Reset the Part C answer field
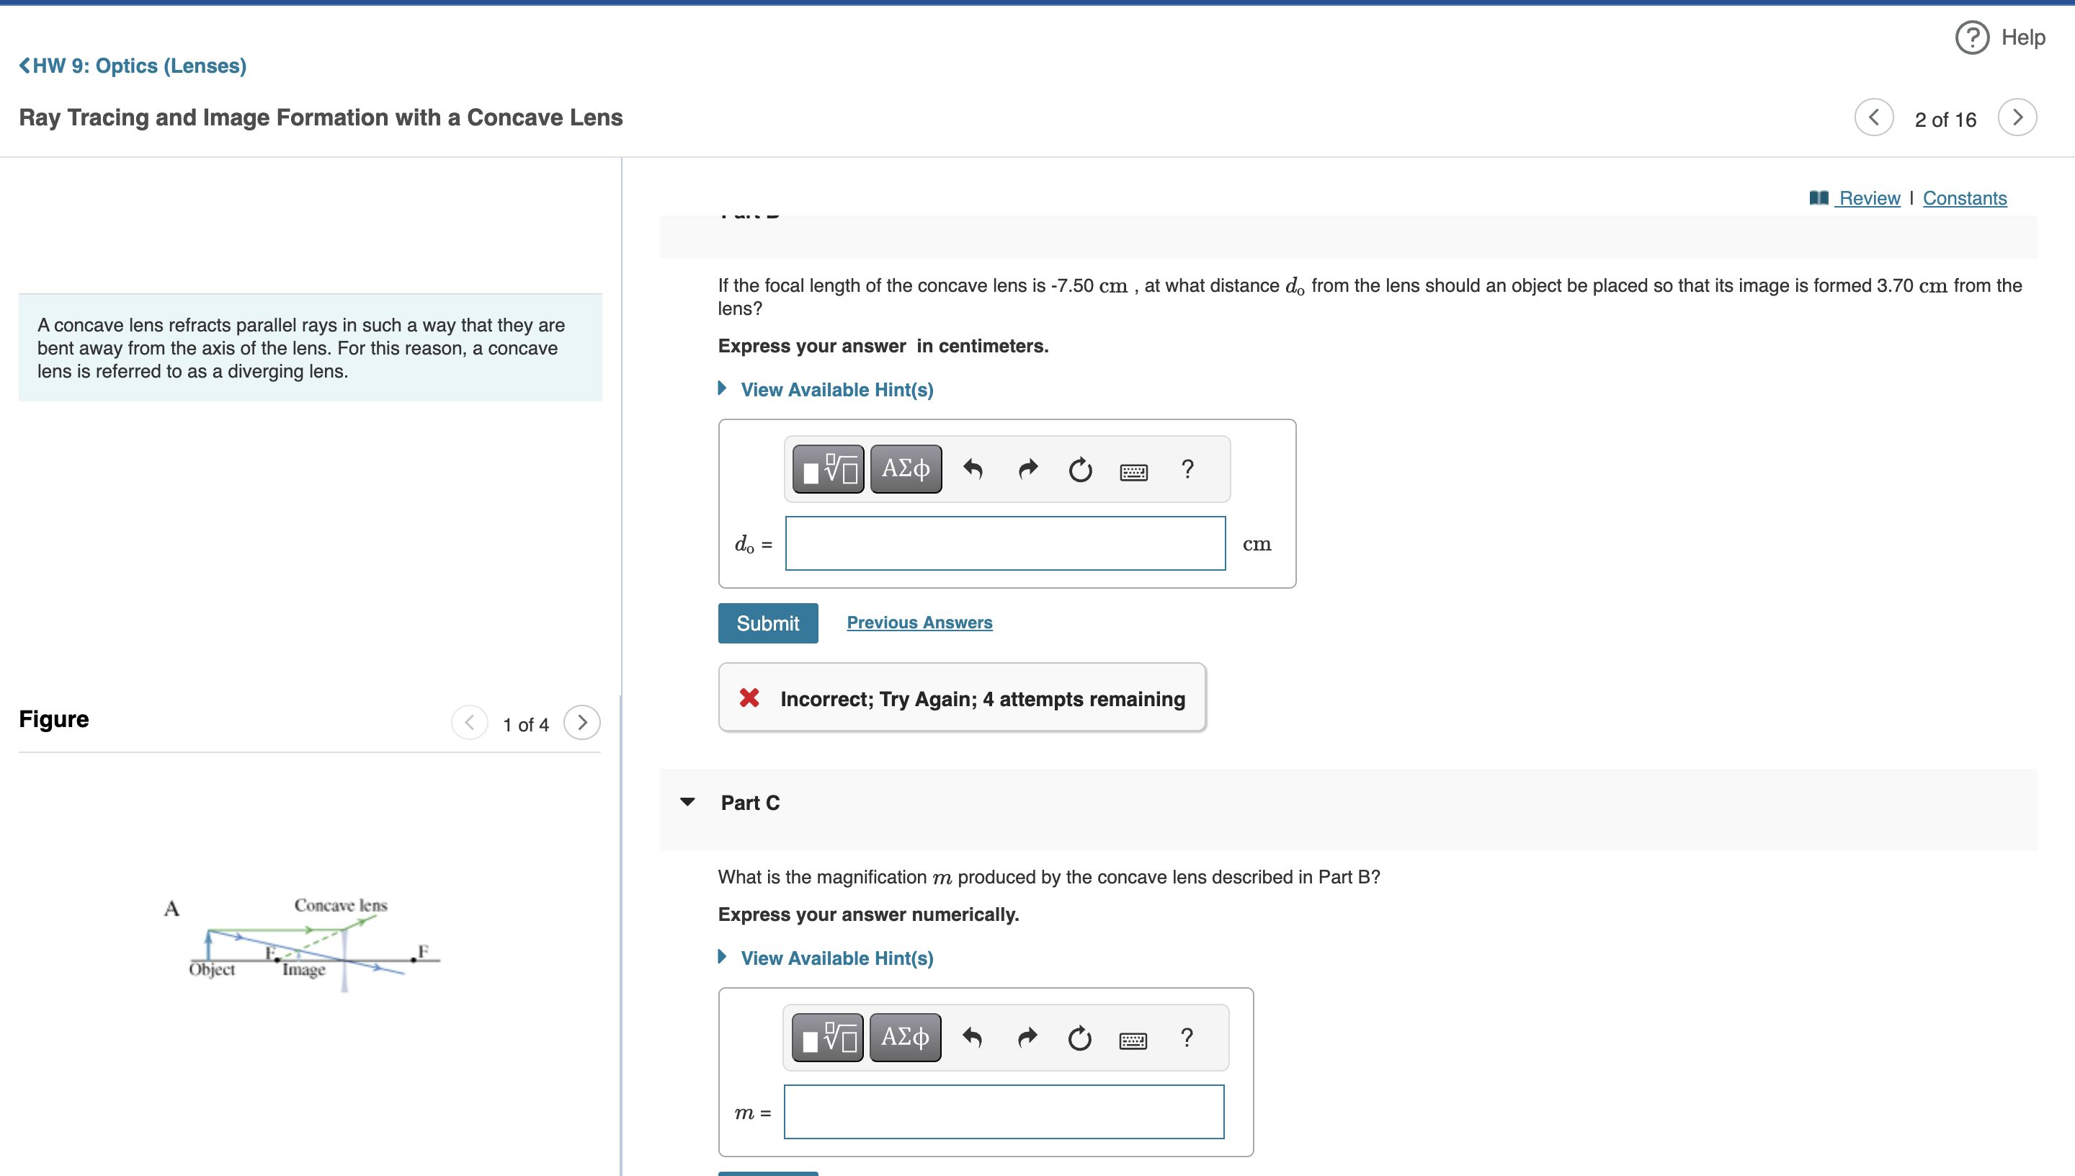This screenshot has width=2075, height=1176. (x=1079, y=1038)
